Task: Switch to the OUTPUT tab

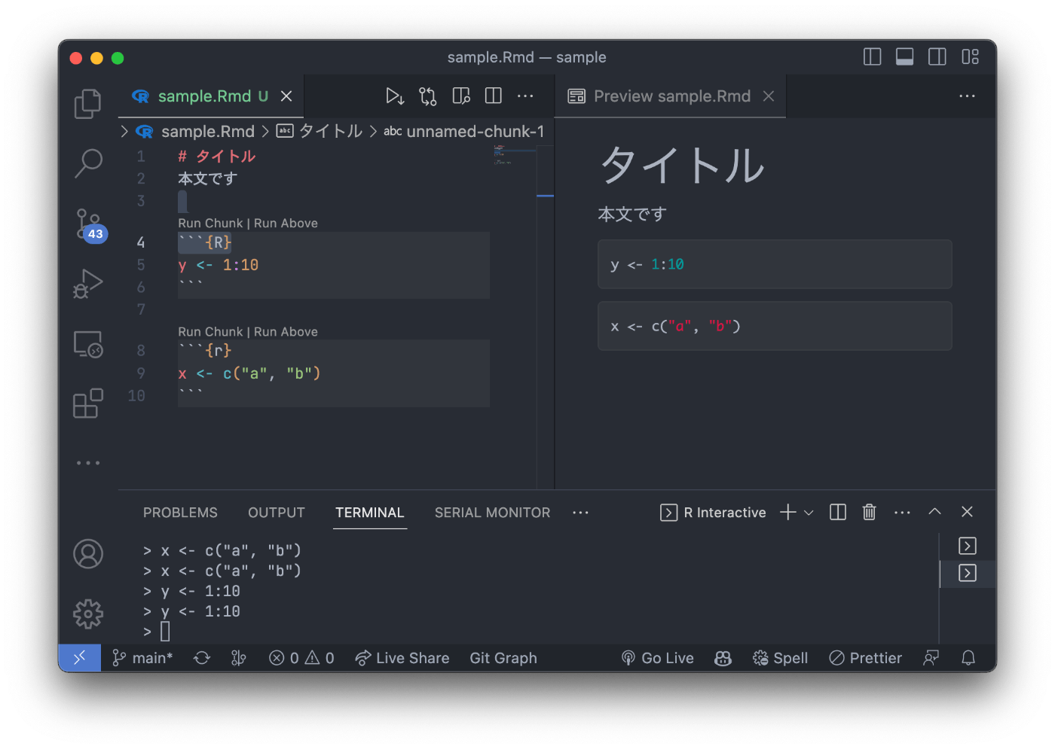Action: click(x=277, y=513)
